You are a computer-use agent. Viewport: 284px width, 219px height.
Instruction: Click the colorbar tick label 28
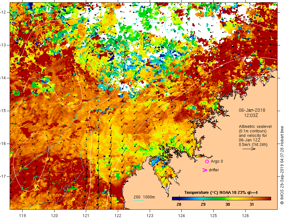pos(179,205)
